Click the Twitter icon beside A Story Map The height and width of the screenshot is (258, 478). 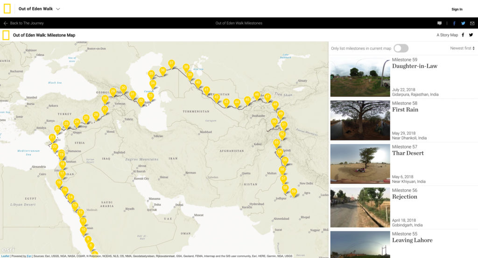point(471,35)
